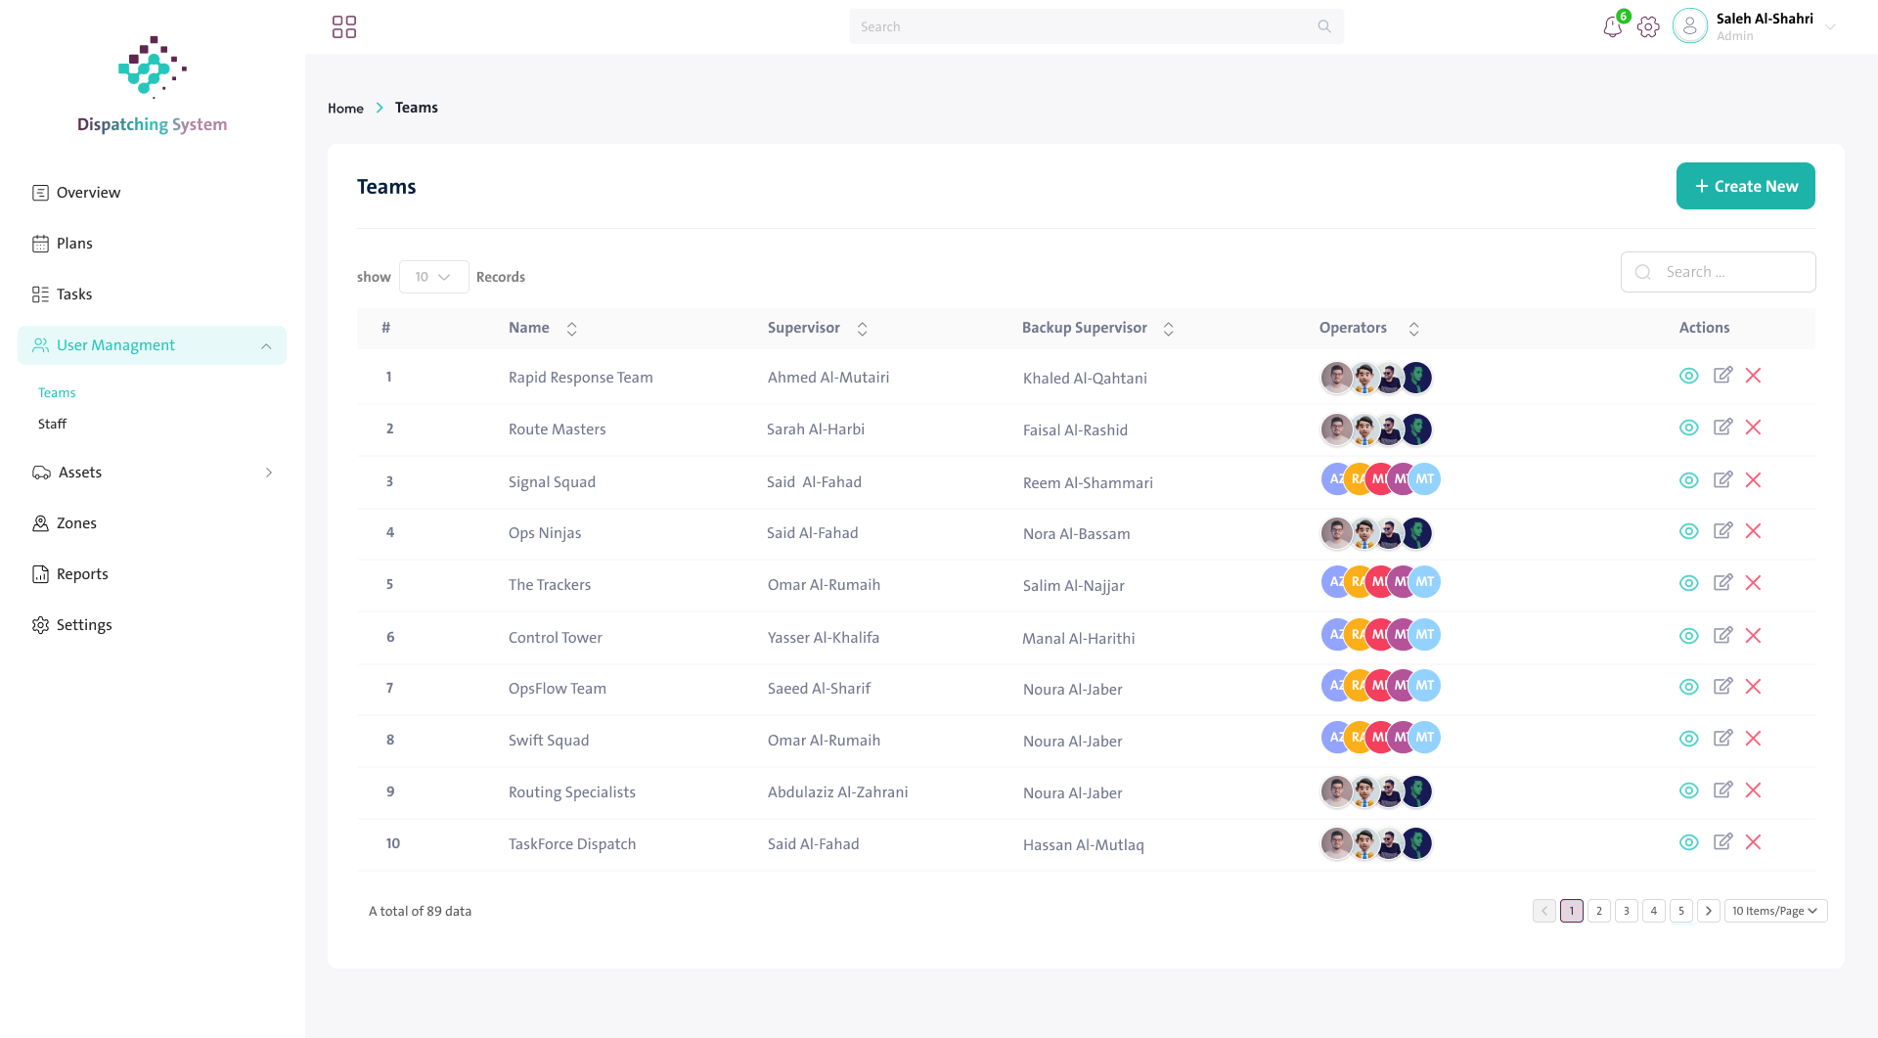This screenshot has width=1878, height=1038.
Task: Open the show 10 records dropdown
Action: tap(433, 277)
